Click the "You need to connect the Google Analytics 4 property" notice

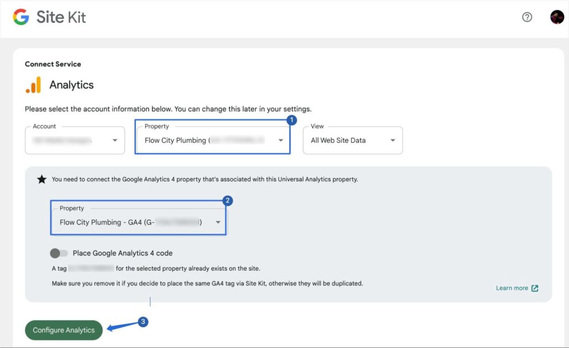click(x=204, y=179)
